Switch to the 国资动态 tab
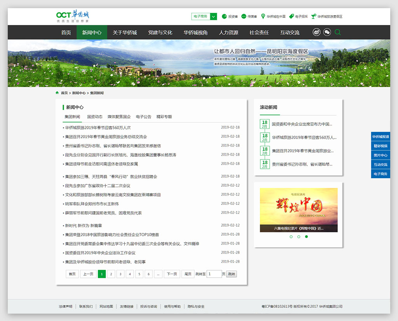 (94, 116)
